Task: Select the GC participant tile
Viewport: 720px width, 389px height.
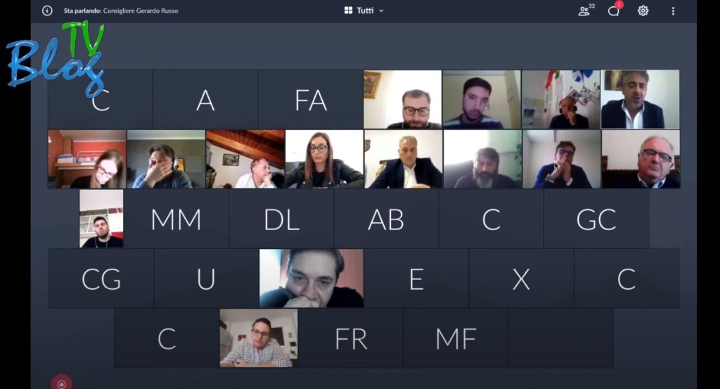Action: tap(596, 219)
